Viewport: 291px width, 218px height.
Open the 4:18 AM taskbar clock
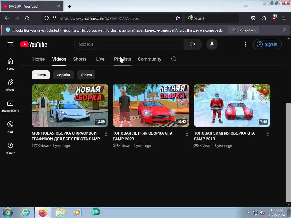pyautogui.click(x=276, y=212)
